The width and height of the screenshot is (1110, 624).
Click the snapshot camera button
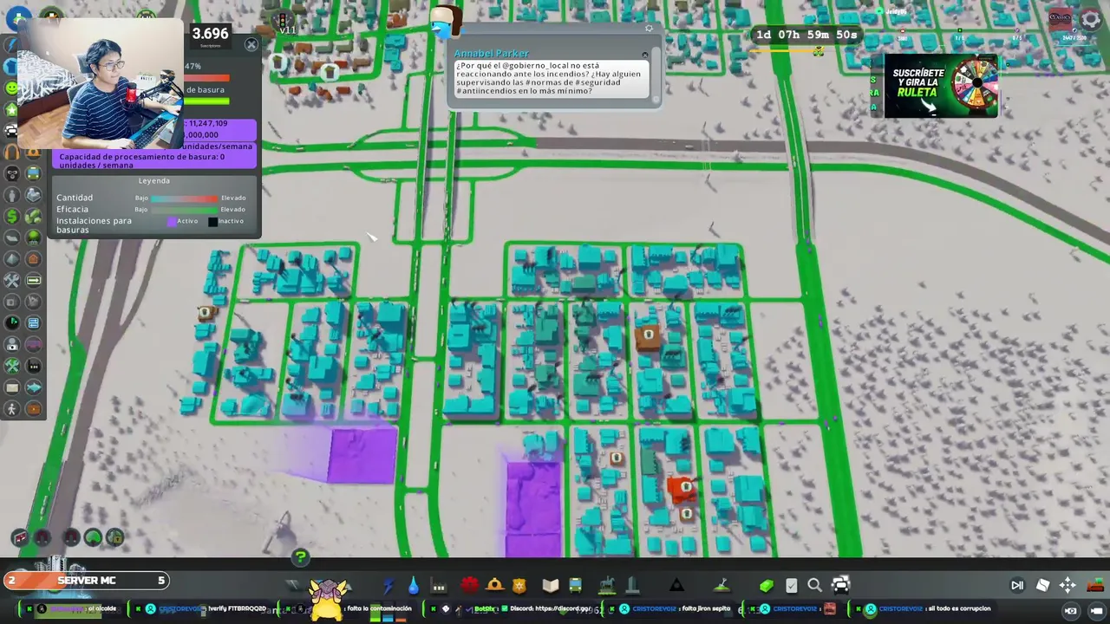point(1072,610)
